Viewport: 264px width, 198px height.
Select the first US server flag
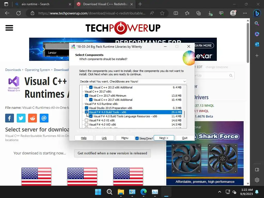click(x=36, y=176)
